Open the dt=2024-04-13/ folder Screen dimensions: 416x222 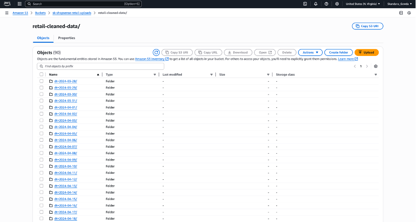point(65,186)
